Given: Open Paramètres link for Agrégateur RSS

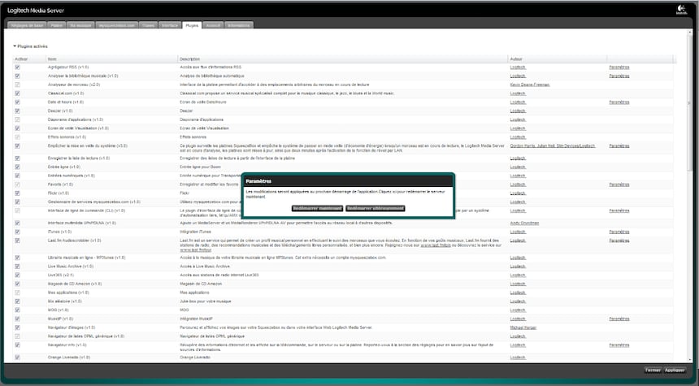Looking at the screenshot, I should (x=619, y=67).
